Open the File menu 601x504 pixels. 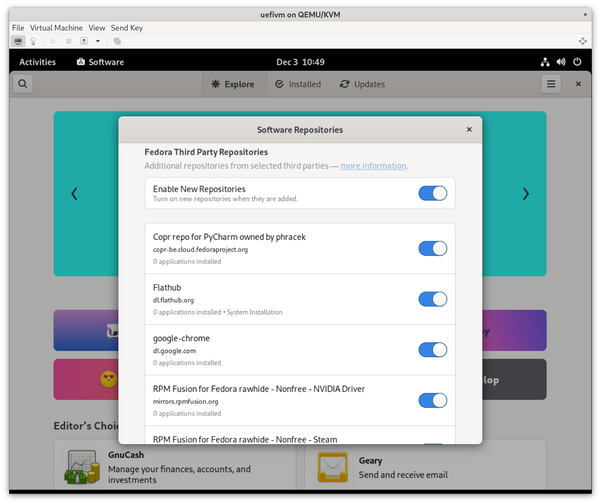(18, 28)
